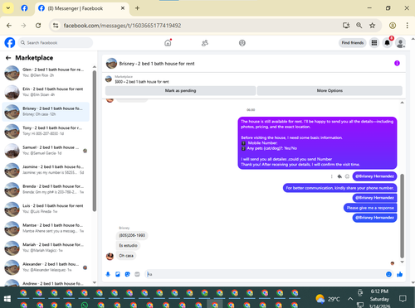Choose a GIF icon
Viewport: 415px width, 308px height.
click(137, 274)
